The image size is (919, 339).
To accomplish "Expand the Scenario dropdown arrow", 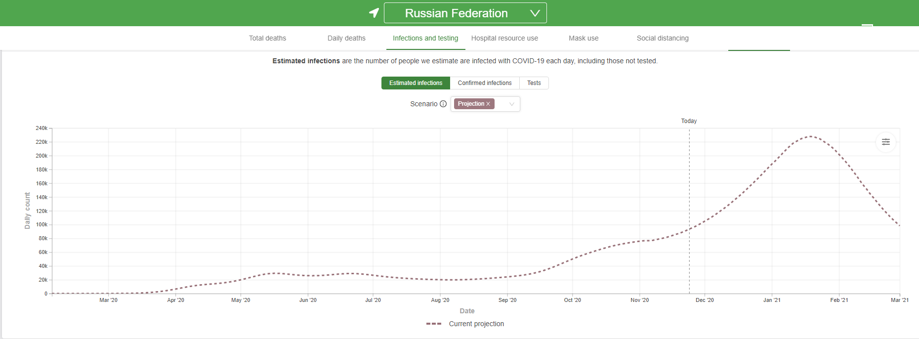I will pos(512,104).
